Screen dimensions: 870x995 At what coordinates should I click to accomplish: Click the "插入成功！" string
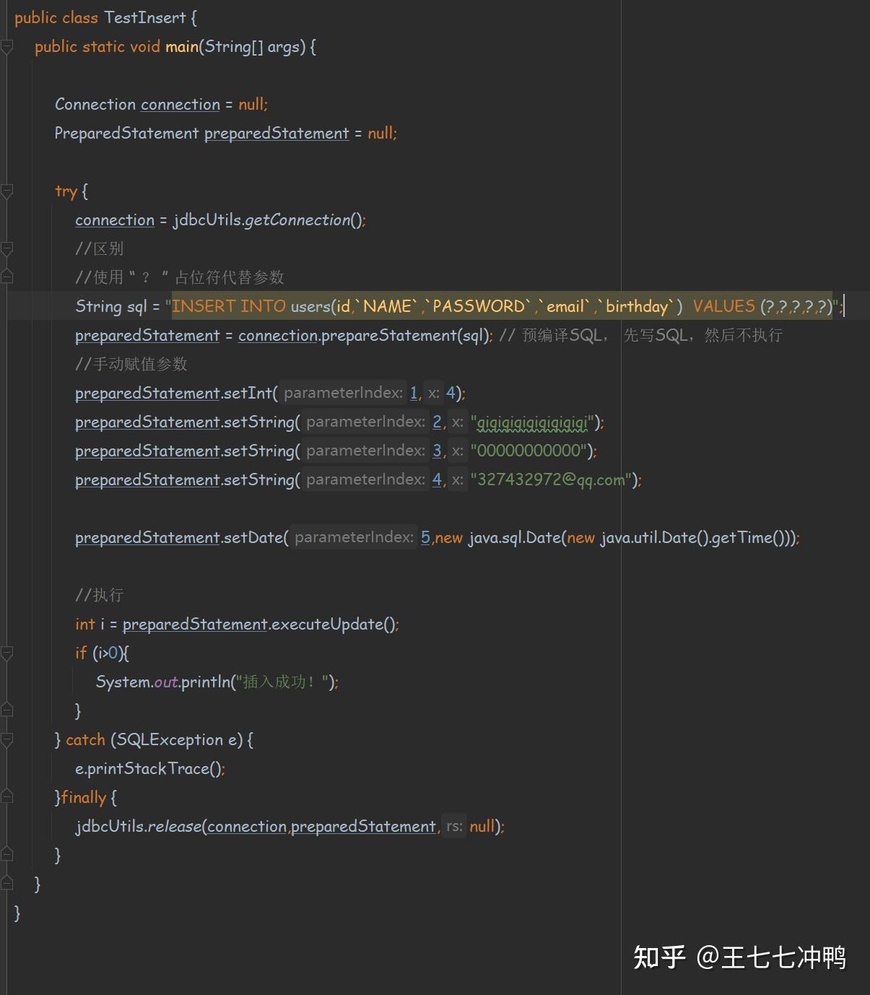point(282,682)
